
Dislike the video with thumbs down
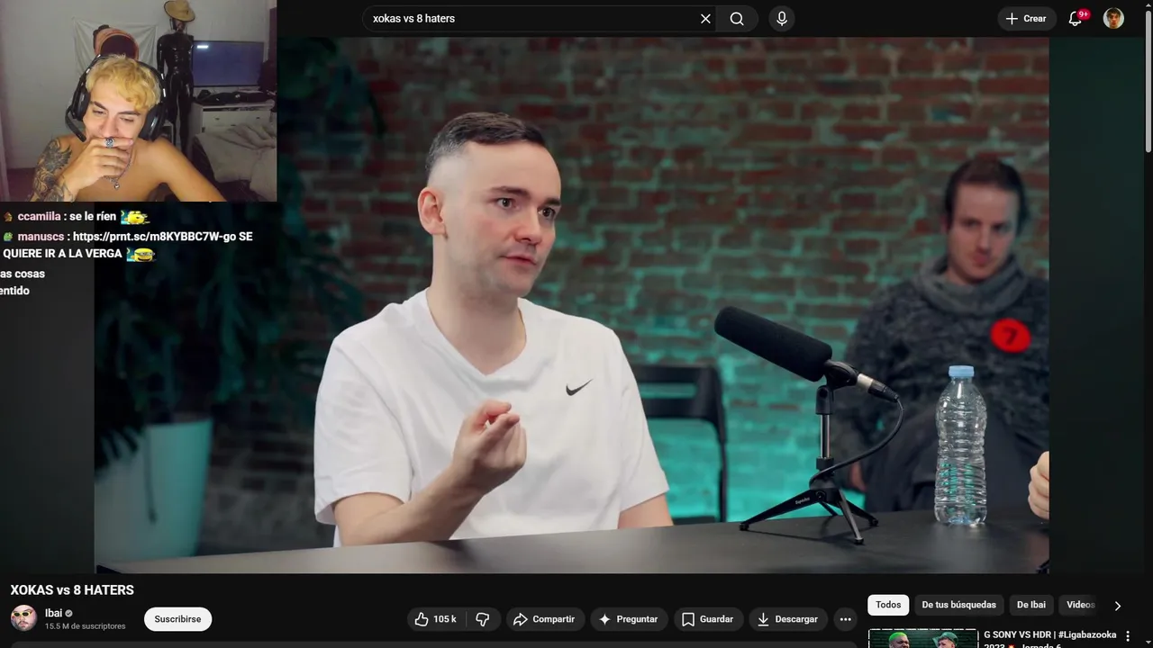coord(483,619)
